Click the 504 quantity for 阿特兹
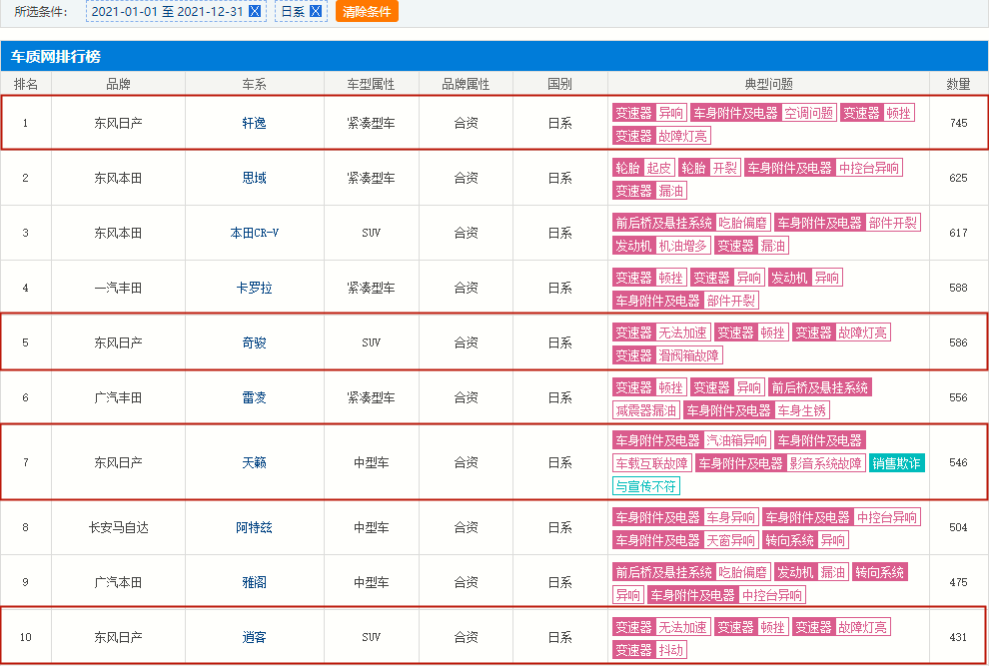This screenshot has width=989, height=666. click(x=958, y=527)
